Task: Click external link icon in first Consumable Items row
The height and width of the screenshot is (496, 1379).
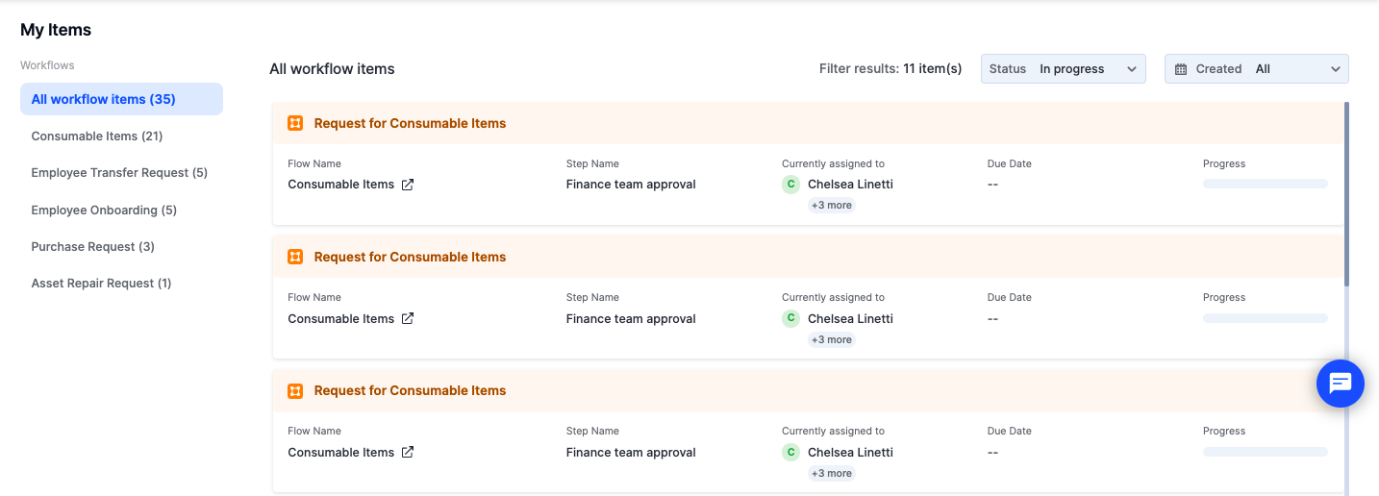Action: tap(408, 185)
